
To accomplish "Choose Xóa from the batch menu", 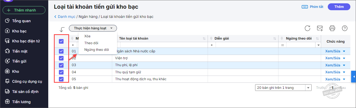I will (x=87, y=36).
